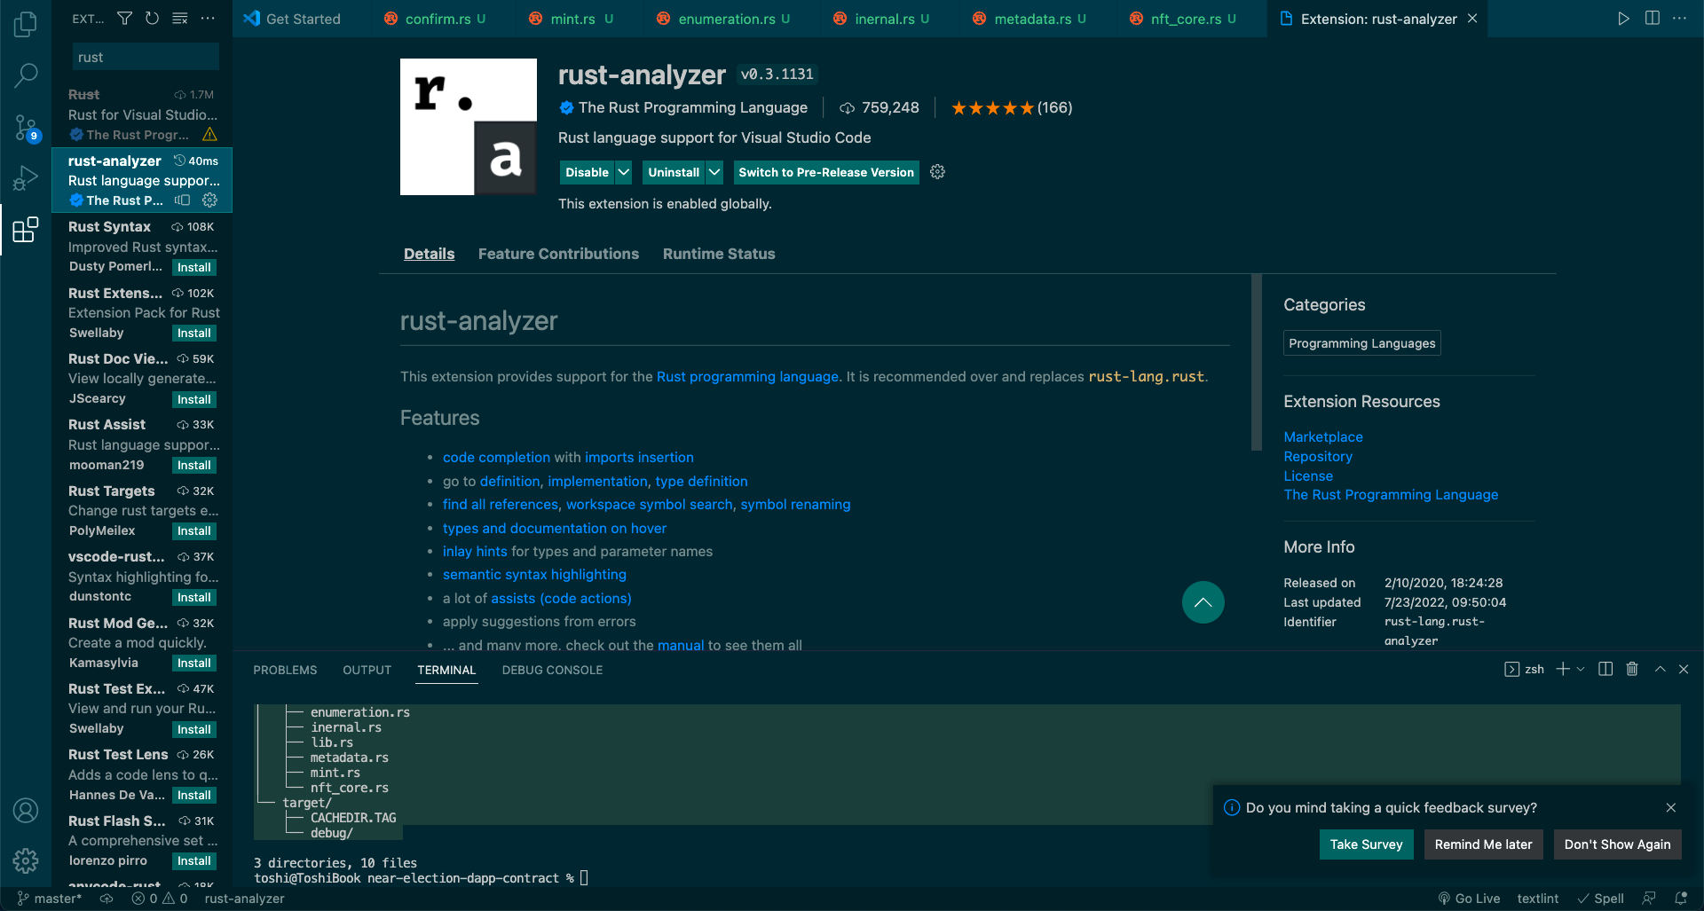Open the Explorer view in activity bar
The width and height of the screenshot is (1704, 911).
coord(26,24)
